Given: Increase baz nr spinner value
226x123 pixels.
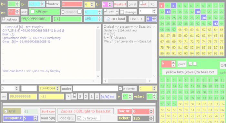Looking at the screenshot, I should (151, 110).
